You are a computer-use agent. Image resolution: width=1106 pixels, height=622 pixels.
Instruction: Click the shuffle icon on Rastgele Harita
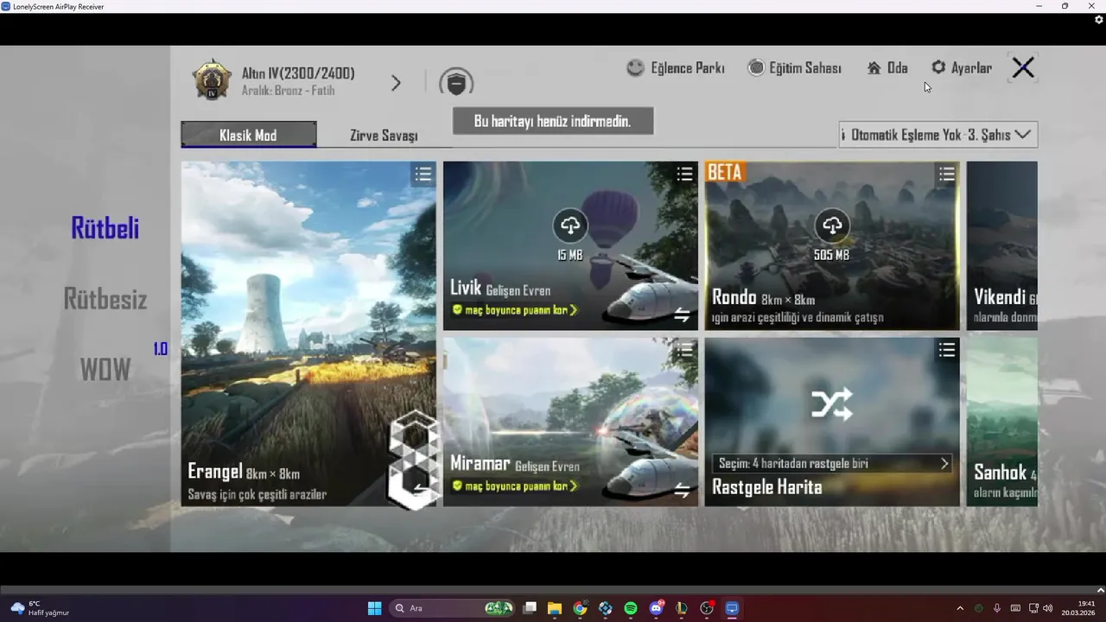[832, 404]
